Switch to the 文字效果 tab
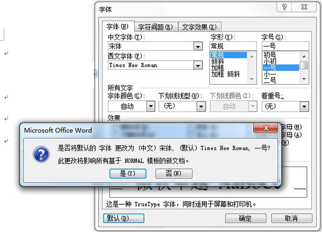This screenshot has width=322, height=232. (199, 27)
